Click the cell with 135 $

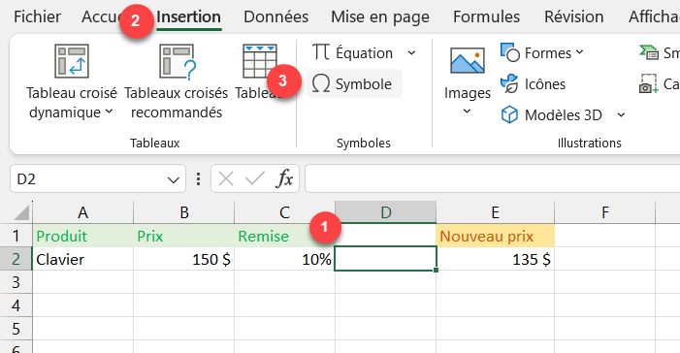point(496,259)
